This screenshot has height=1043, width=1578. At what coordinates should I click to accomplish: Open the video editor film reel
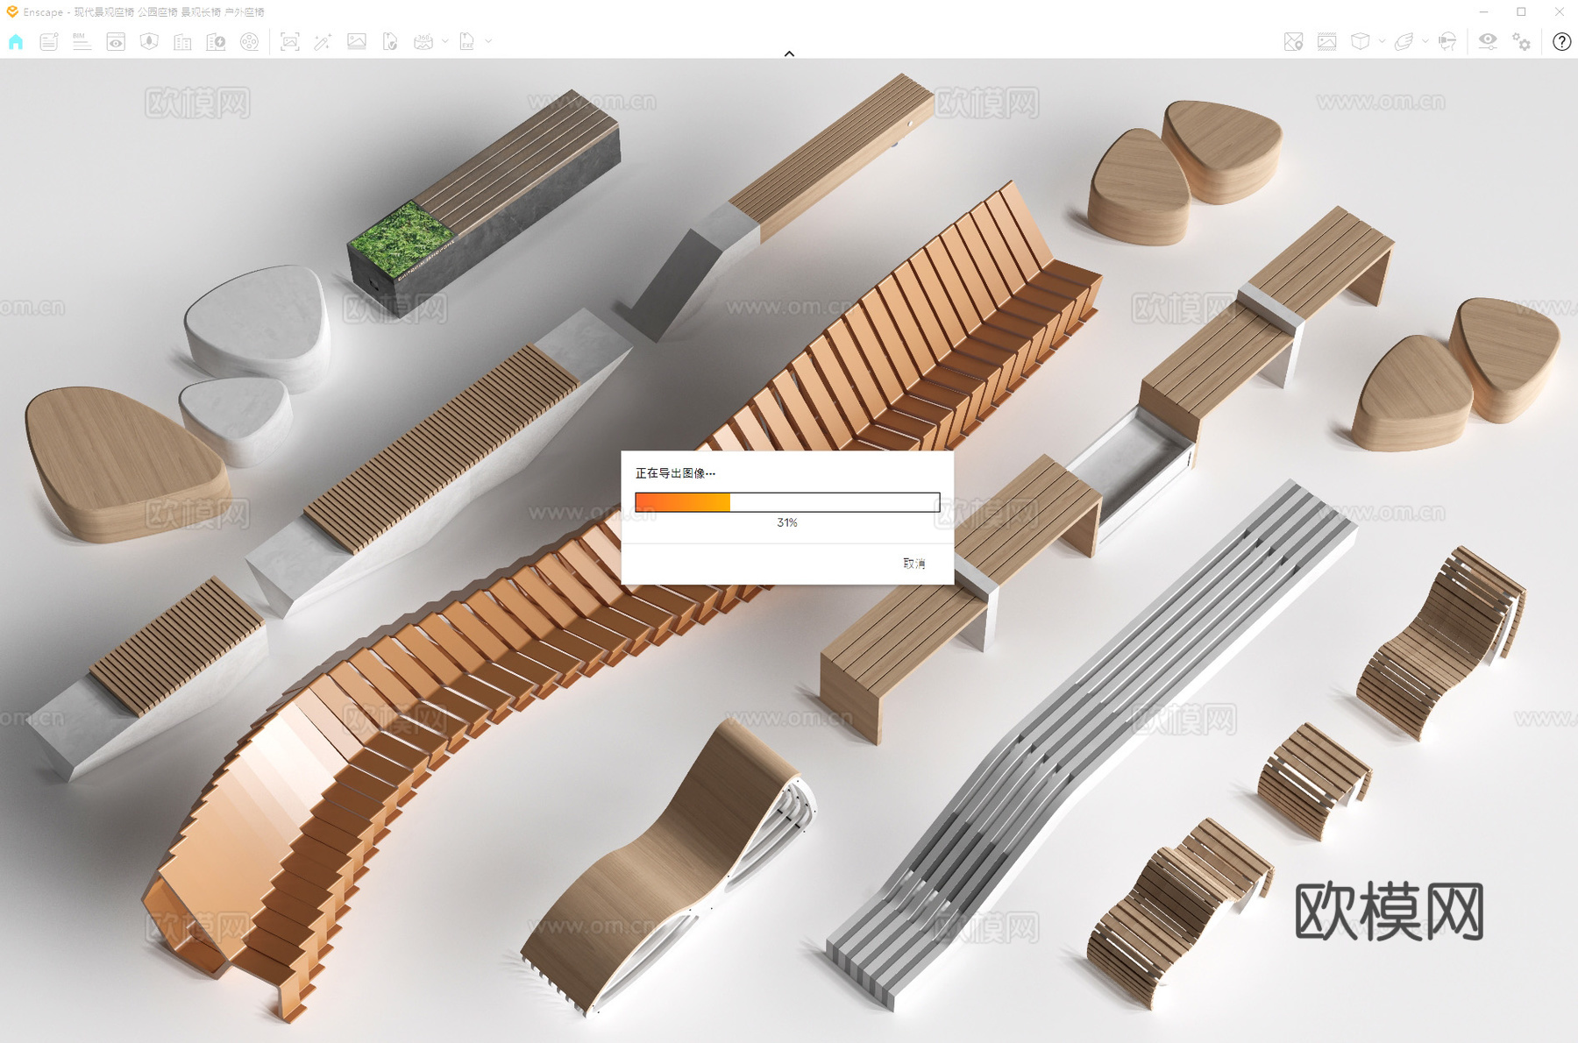[250, 41]
